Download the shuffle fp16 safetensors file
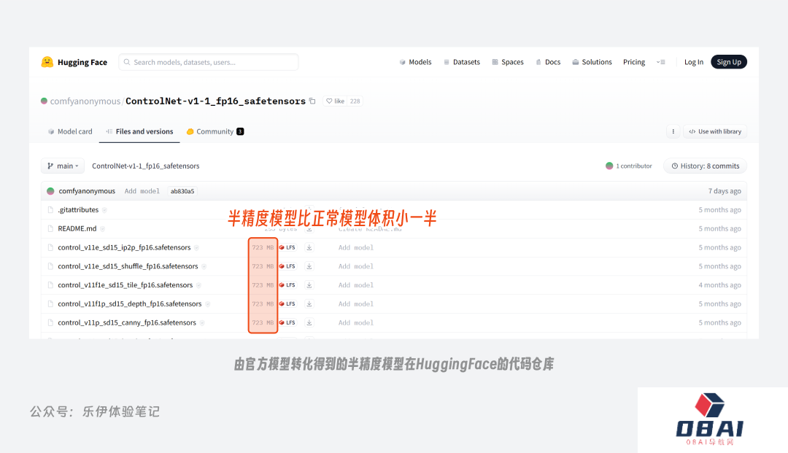The height and width of the screenshot is (453, 788). pyautogui.click(x=309, y=266)
